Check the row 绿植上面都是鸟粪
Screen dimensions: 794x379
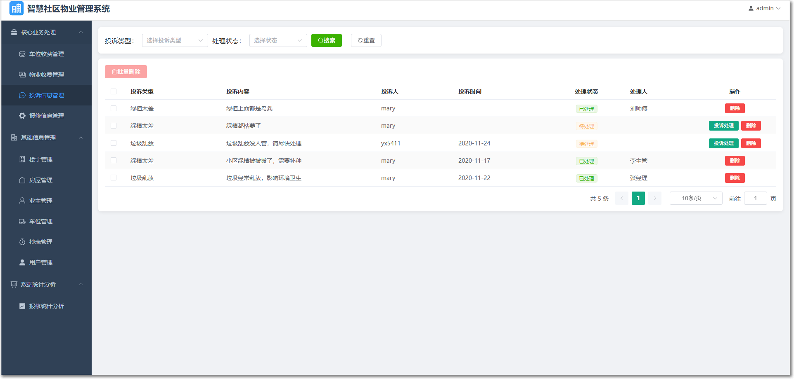coord(114,108)
